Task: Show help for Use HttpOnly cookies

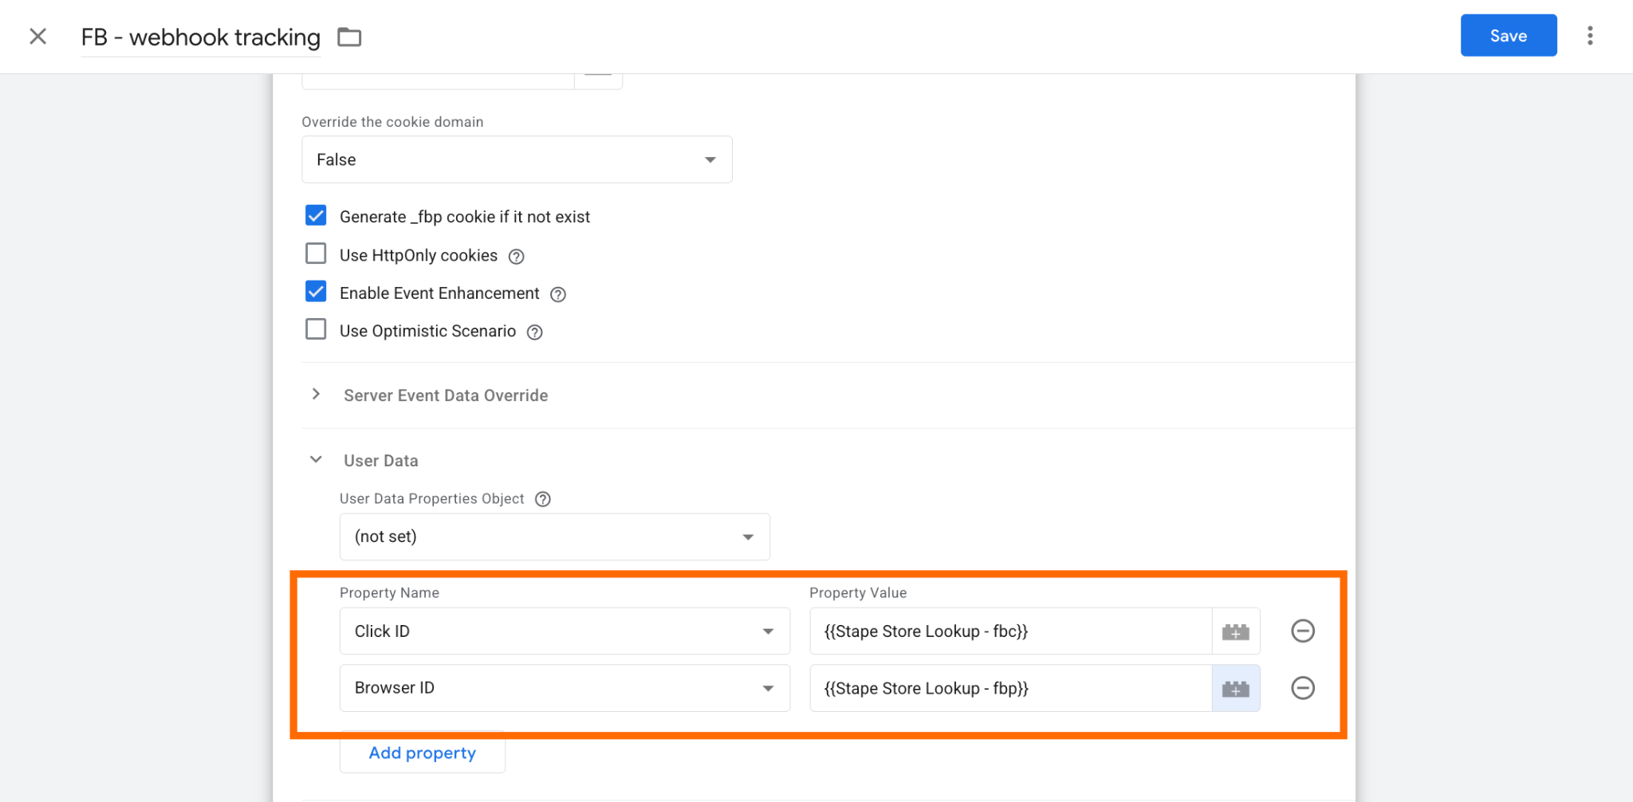Action: pyautogui.click(x=517, y=257)
